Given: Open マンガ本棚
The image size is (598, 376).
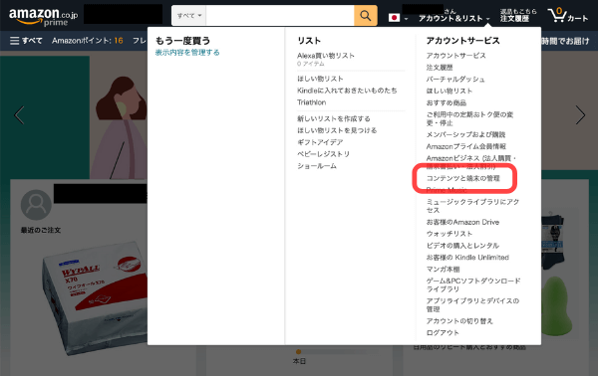Looking at the screenshot, I should (443, 269).
